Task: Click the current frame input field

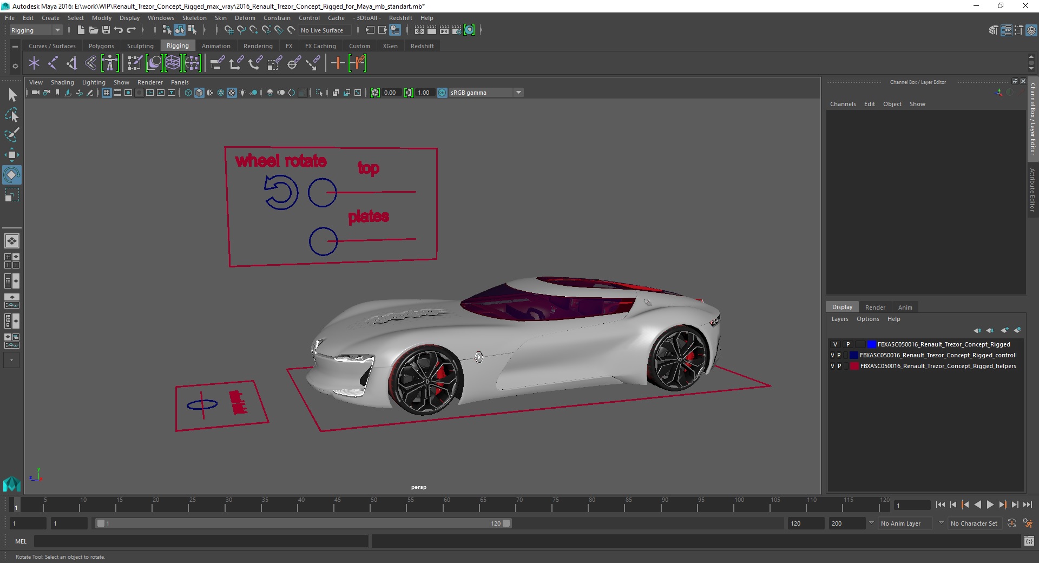Action: [913, 505]
